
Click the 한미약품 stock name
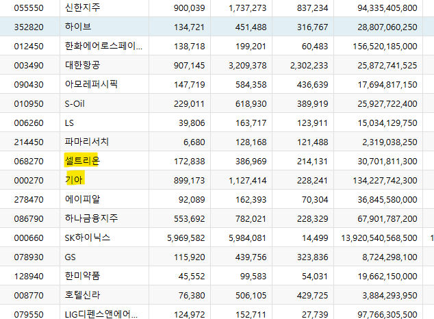[82, 276]
